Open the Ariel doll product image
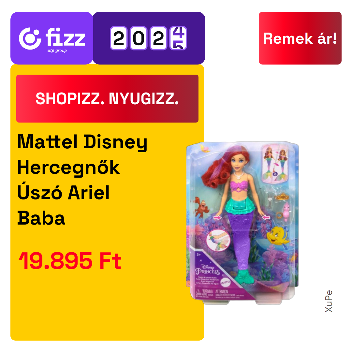 pos(242,223)
